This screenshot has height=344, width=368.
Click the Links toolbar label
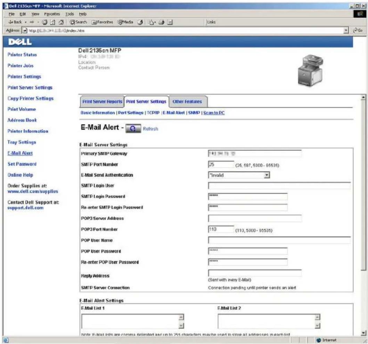tap(211, 22)
